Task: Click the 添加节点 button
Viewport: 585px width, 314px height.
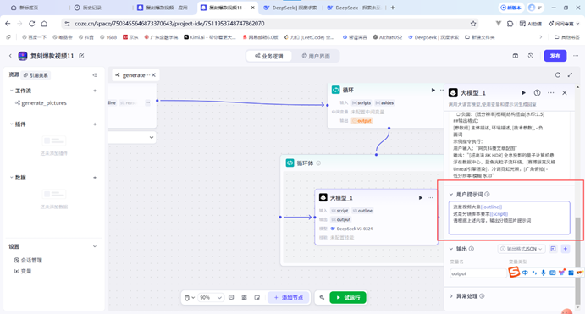Action: 289,298
